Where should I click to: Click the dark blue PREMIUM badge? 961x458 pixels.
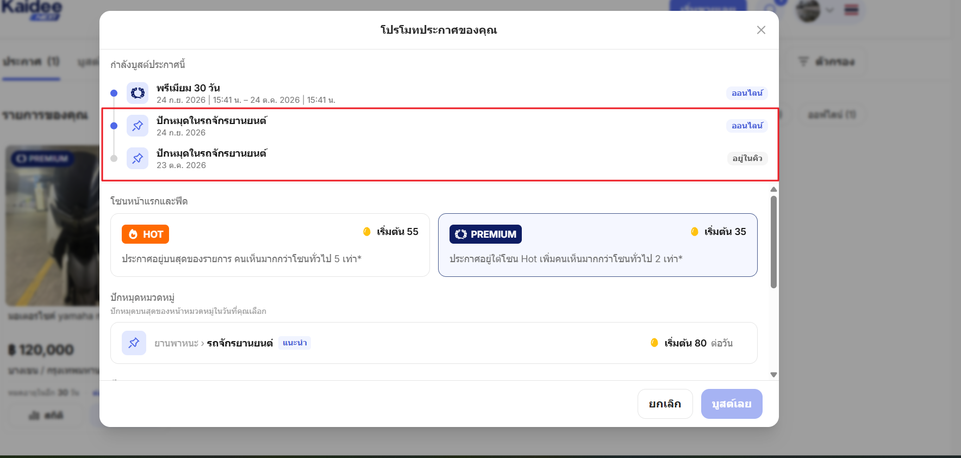pos(485,234)
